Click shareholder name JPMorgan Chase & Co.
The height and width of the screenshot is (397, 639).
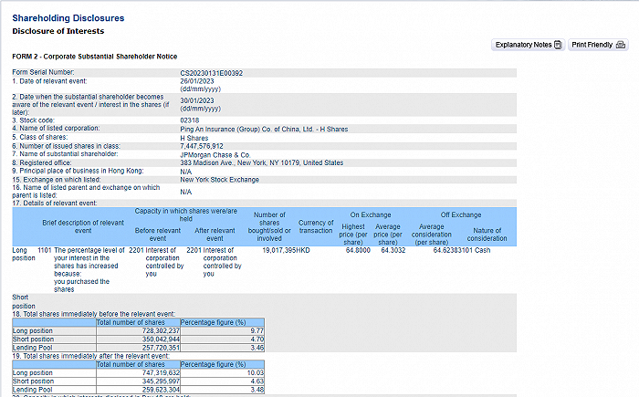pos(215,155)
